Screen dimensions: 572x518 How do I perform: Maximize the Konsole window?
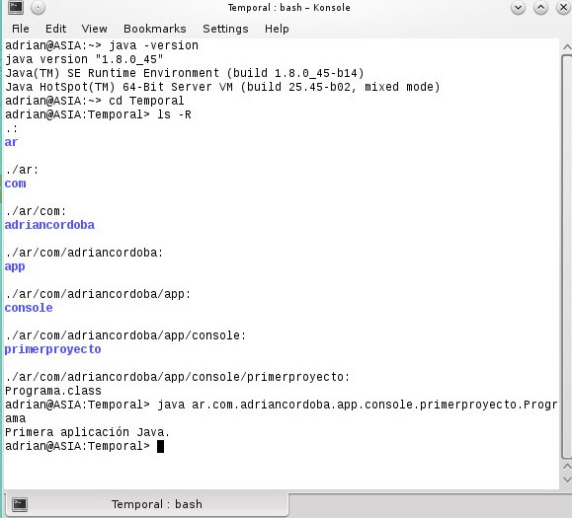pos(540,7)
